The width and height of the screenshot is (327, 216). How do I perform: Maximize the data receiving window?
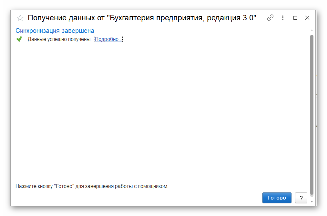295,18
